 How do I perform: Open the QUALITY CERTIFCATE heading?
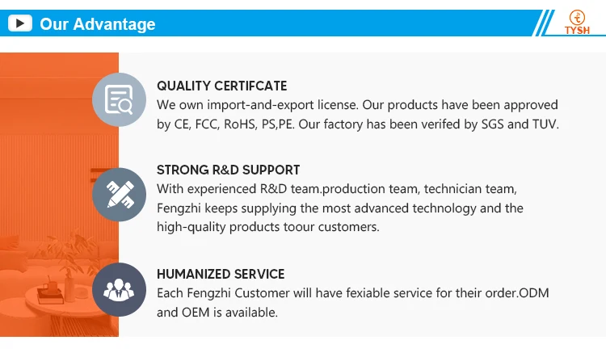221,86
